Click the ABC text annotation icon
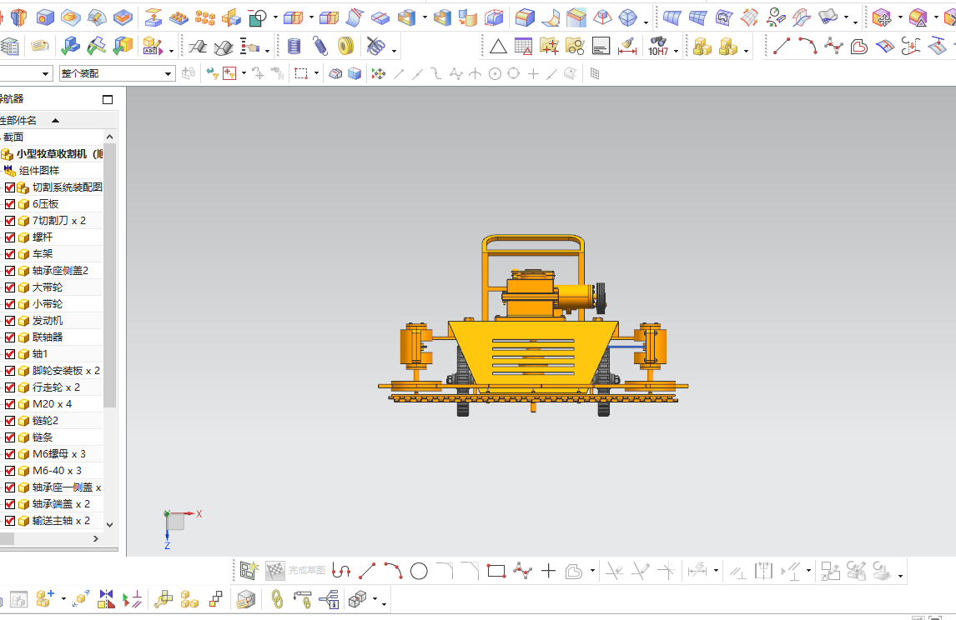Screen dimensions: 956x620 [x=151, y=47]
